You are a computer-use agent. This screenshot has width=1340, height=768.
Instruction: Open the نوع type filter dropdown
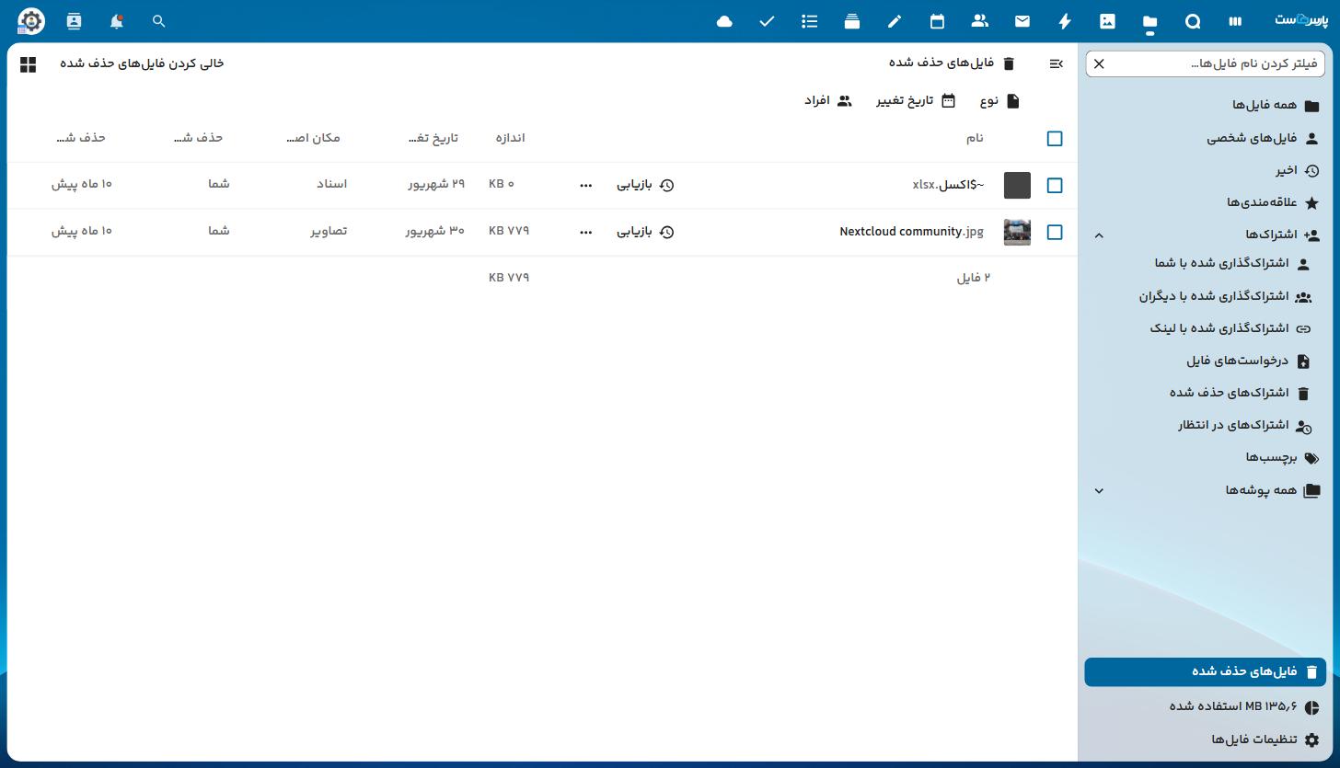(999, 100)
